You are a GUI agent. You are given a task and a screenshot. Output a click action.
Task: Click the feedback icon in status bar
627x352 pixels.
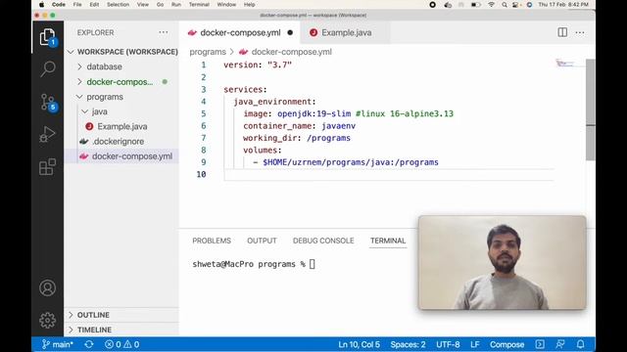(x=560, y=344)
